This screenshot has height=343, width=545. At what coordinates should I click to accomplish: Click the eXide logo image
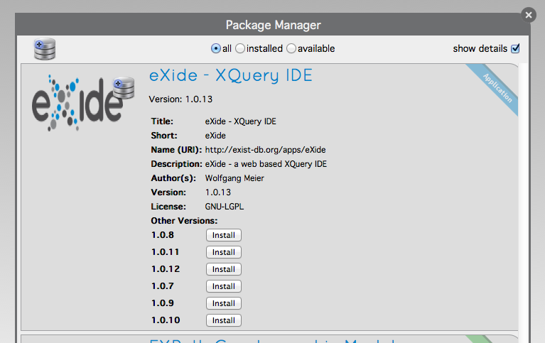[x=75, y=99]
